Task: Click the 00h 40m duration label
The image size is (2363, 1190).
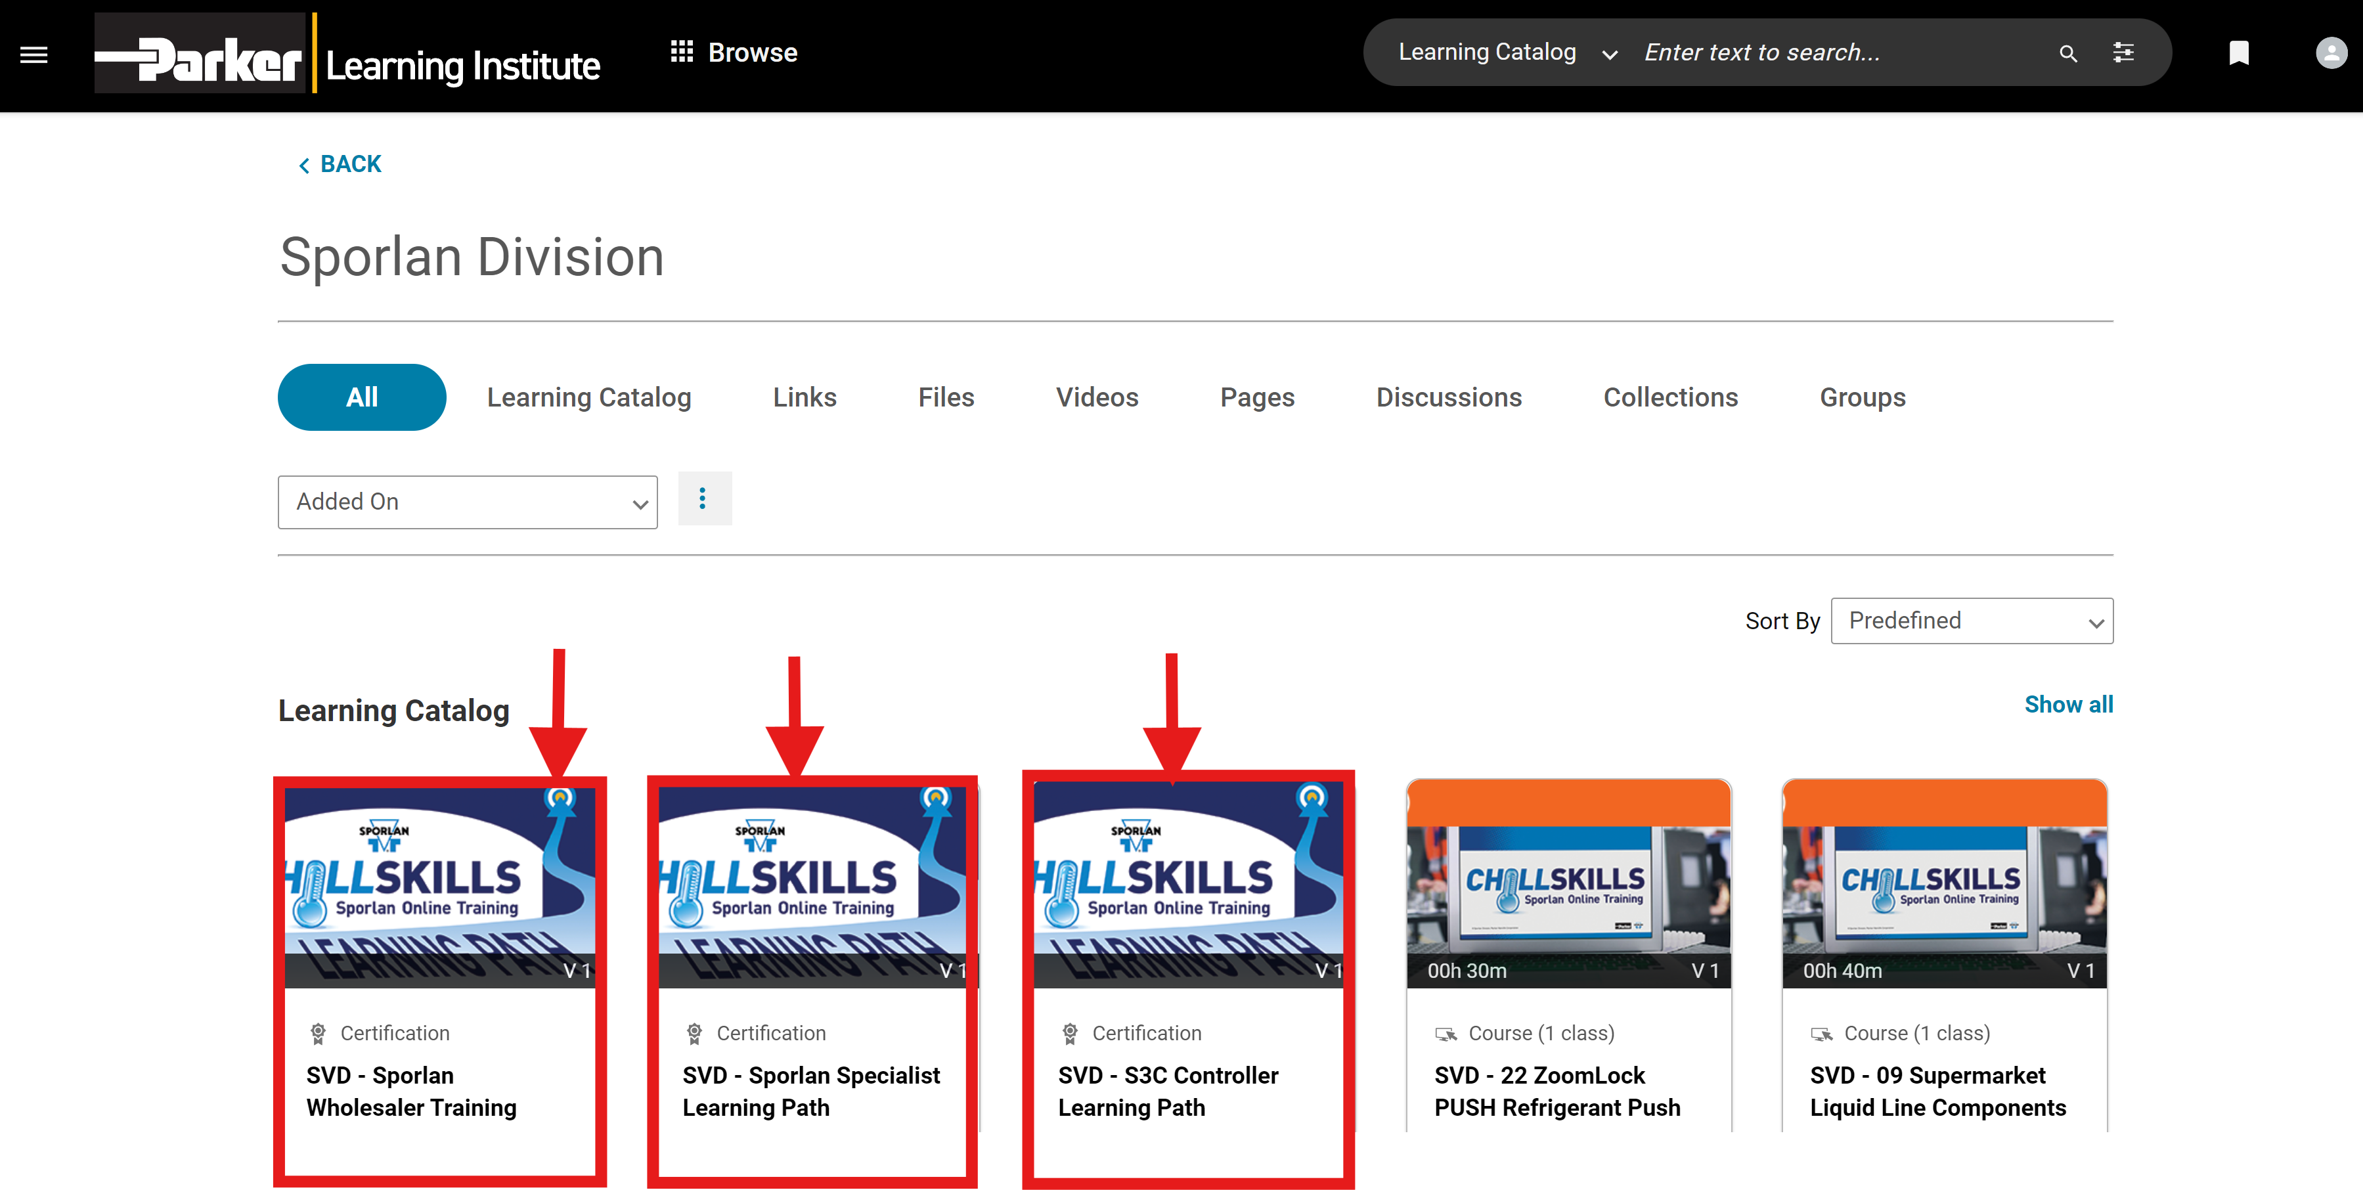Action: 1842,971
